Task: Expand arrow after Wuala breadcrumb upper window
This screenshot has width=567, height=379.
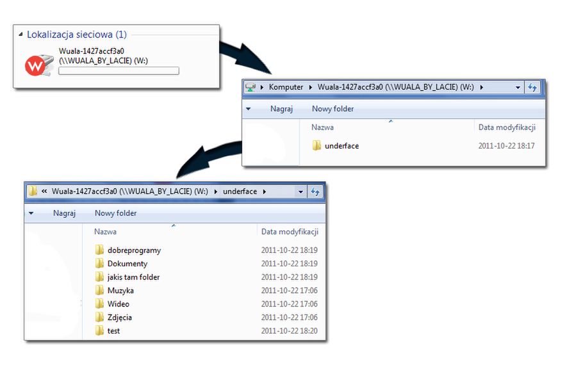Action: [481, 87]
